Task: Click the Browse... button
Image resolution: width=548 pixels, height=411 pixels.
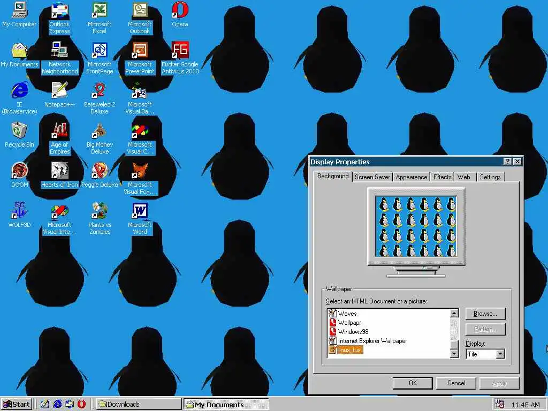Action: 485,314
